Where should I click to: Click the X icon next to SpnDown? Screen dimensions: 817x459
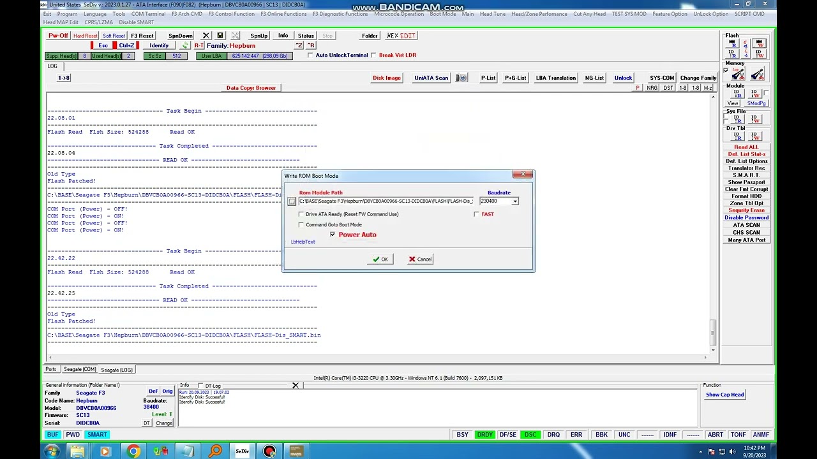pyautogui.click(x=206, y=36)
